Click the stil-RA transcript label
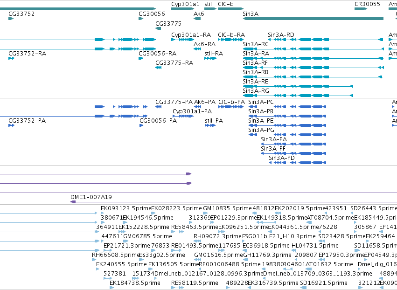The image size is (397, 290). 214,54
